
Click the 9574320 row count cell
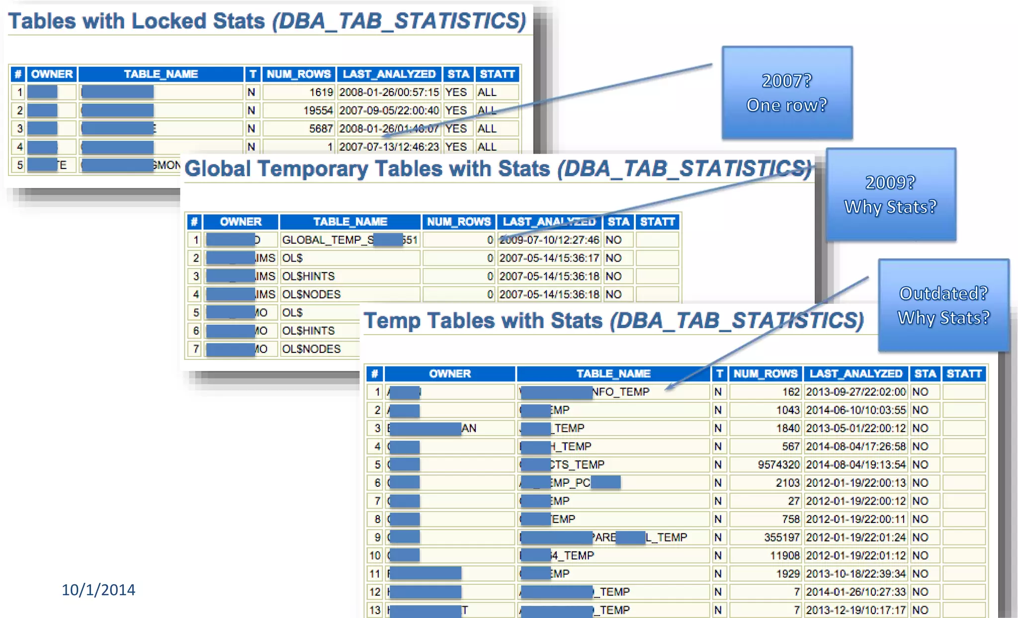tap(778, 465)
